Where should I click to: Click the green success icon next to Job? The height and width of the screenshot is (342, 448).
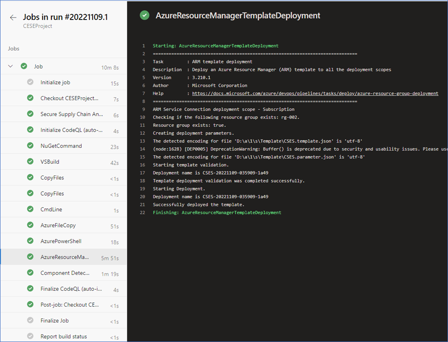(24, 66)
